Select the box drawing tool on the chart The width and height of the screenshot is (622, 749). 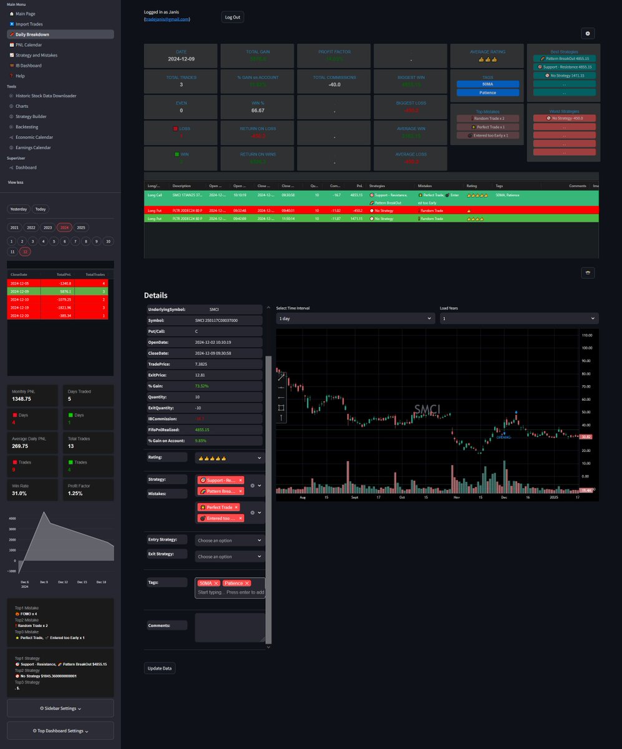pos(281,407)
